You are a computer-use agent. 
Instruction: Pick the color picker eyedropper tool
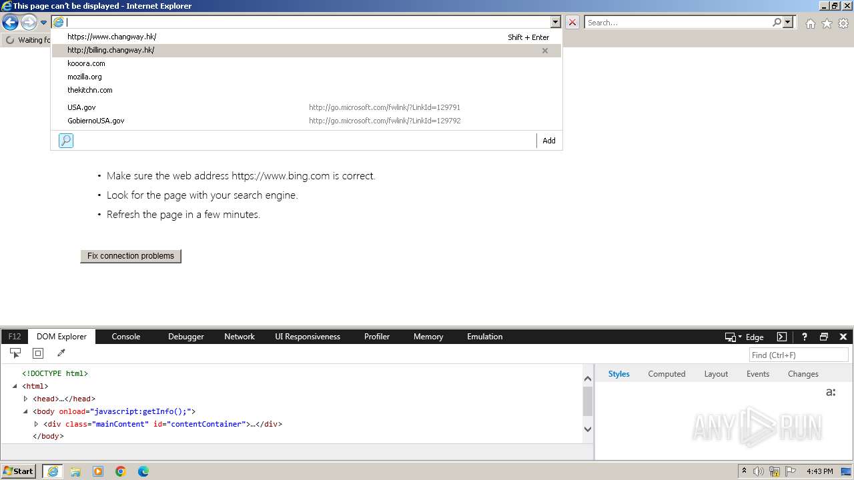61,353
